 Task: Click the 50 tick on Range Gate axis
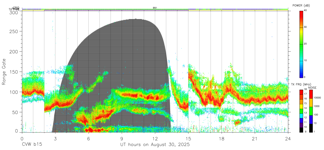tap(15, 112)
